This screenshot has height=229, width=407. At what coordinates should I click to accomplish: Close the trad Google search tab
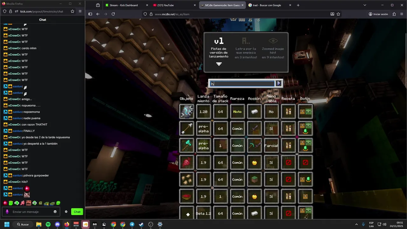point(290,5)
